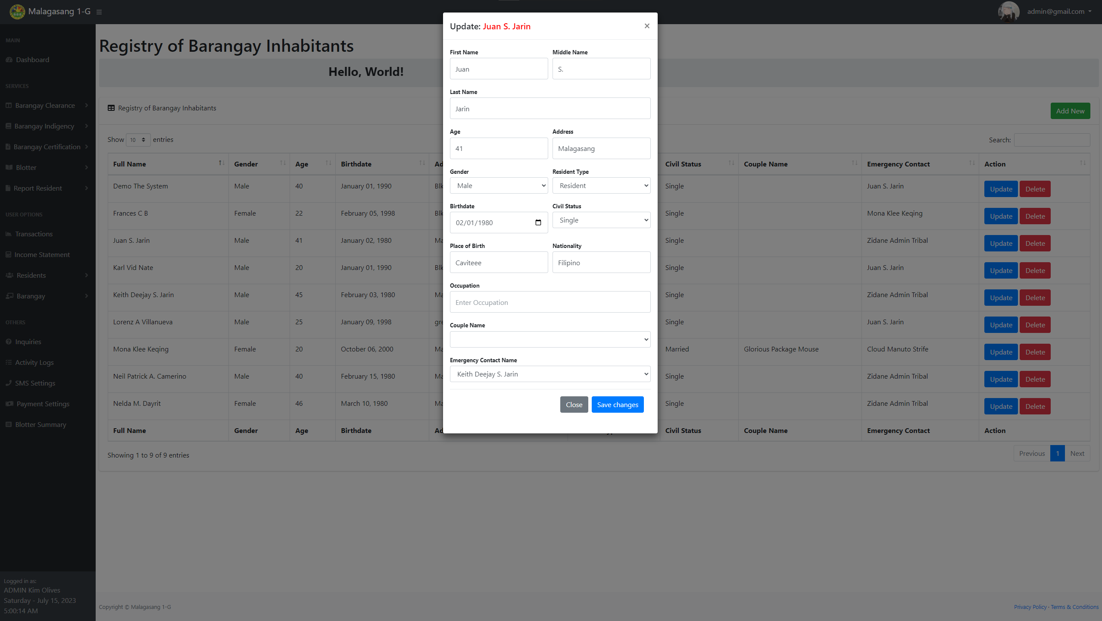The height and width of the screenshot is (621, 1102).
Task: Open the Couple Name dropdown
Action: pos(549,339)
